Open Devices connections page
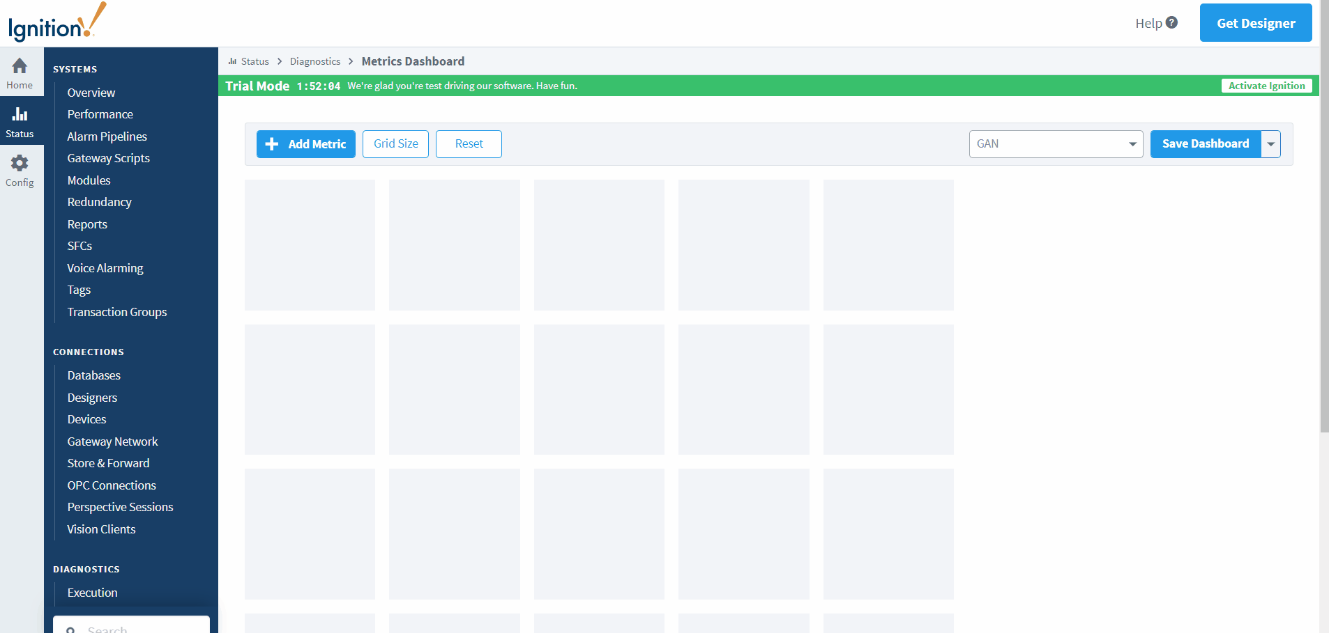The height and width of the screenshot is (633, 1329). [86, 419]
